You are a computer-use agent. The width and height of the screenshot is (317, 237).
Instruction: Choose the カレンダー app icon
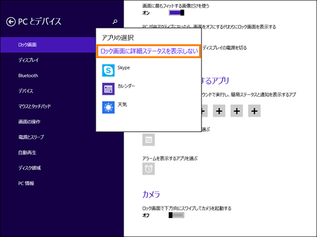108,89
